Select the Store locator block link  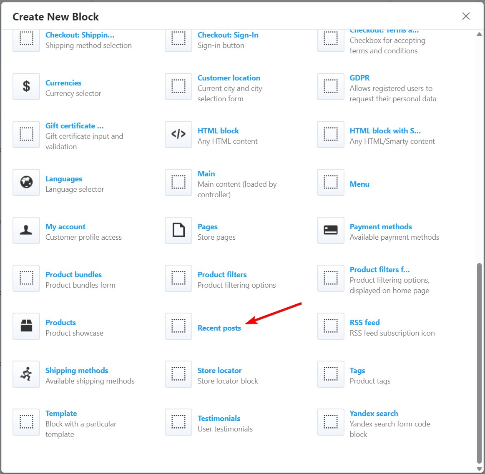[219, 370]
